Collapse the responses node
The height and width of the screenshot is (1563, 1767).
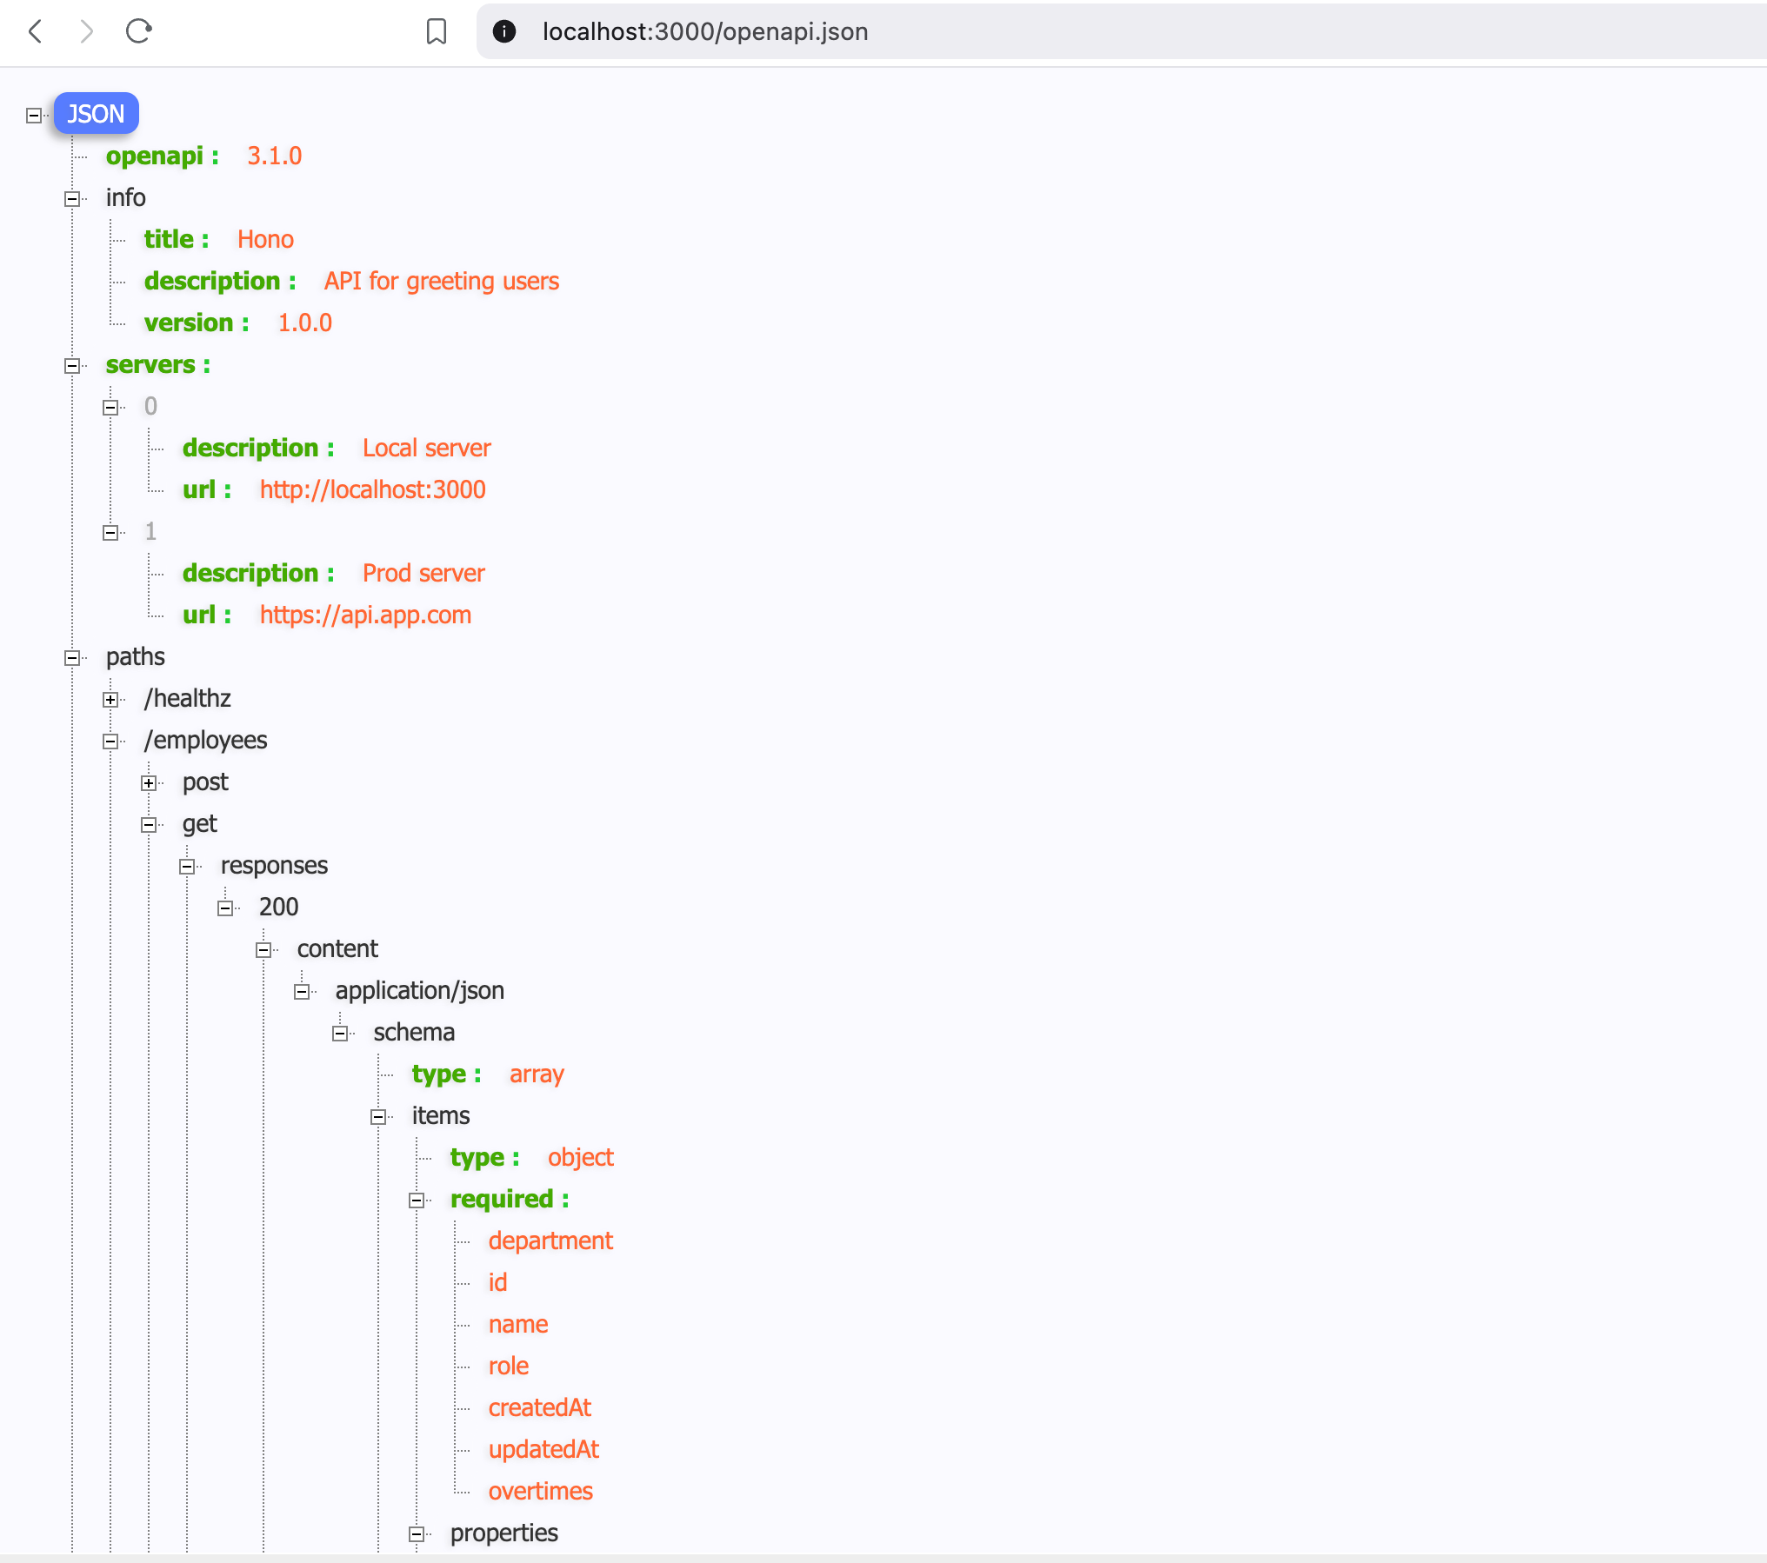[x=187, y=866]
